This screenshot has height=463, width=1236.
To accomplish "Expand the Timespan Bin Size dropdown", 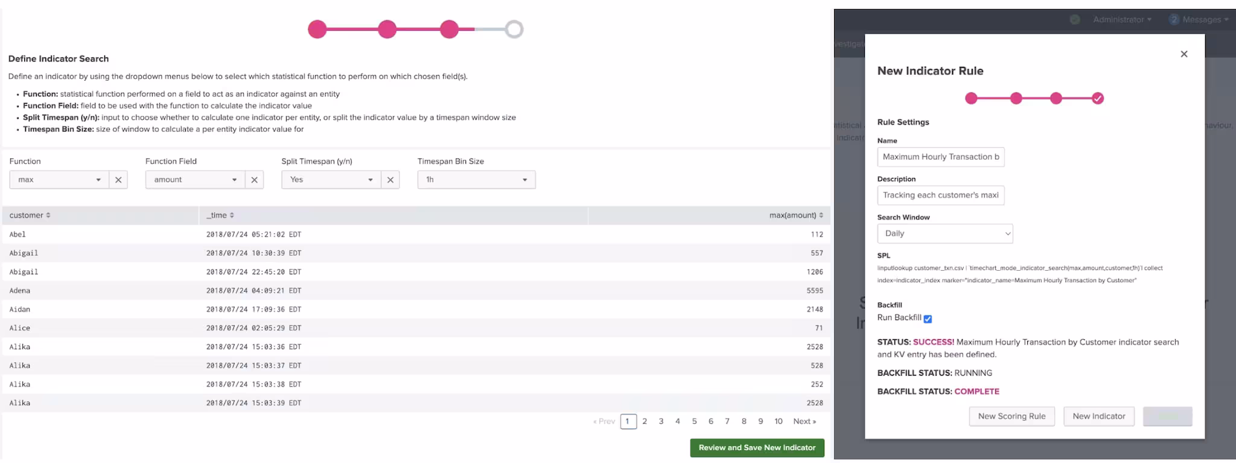I will point(476,180).
